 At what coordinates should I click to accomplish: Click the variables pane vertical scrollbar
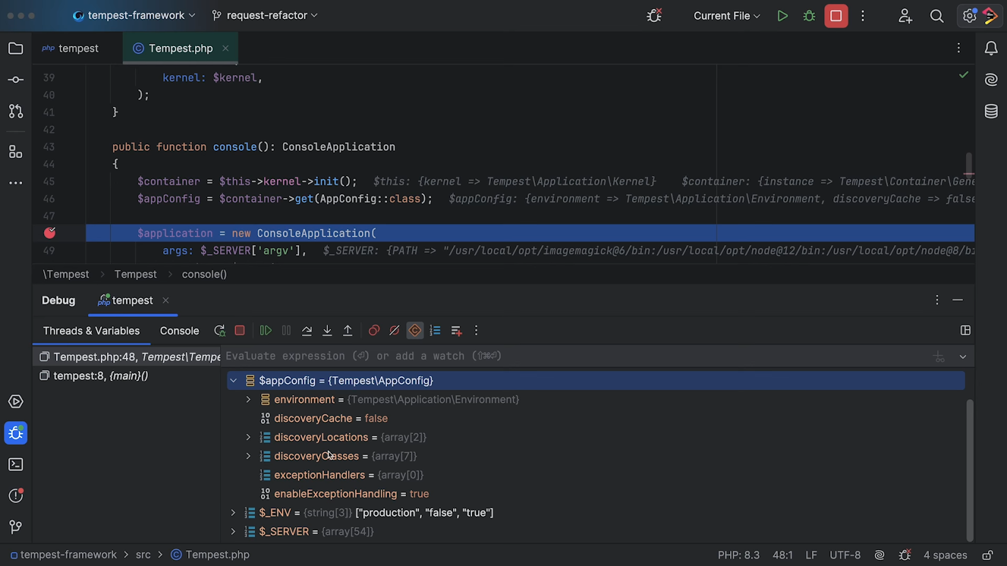[x=970, y=469]
